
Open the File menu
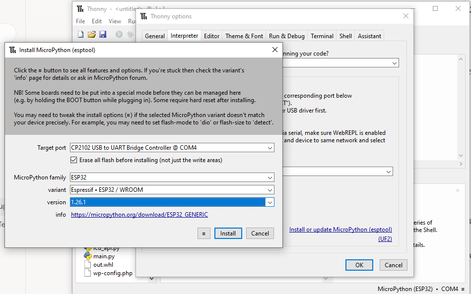80,21
